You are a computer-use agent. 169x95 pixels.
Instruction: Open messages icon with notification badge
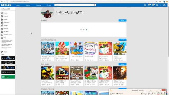click(x=149, y=5)
